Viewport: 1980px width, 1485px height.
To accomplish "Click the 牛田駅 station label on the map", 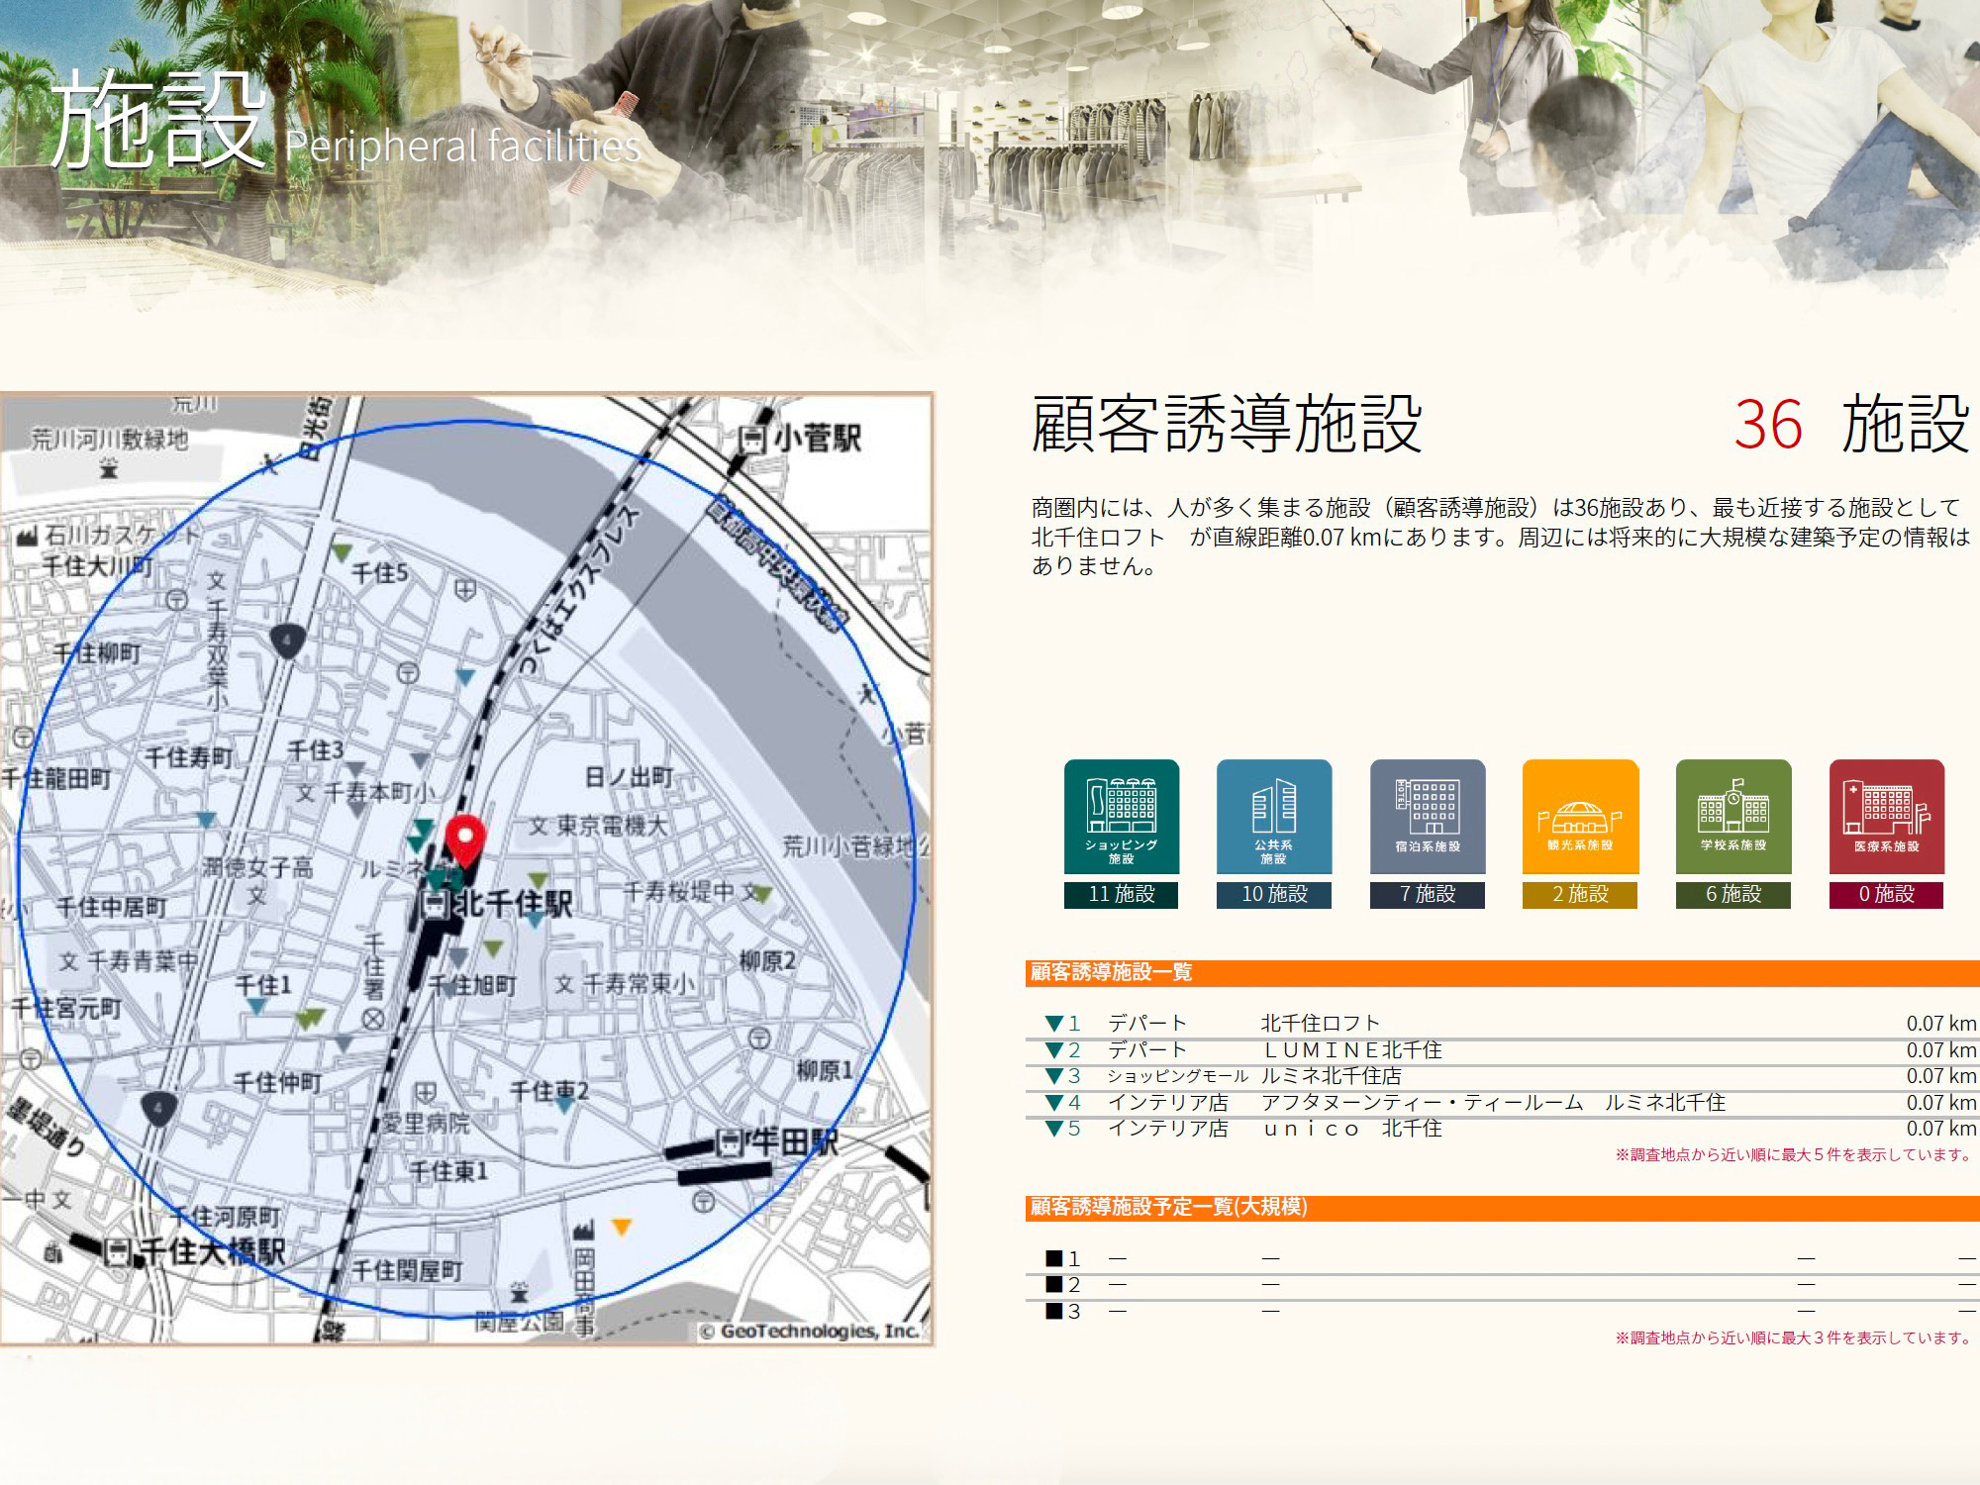I will coord(790,1143).
